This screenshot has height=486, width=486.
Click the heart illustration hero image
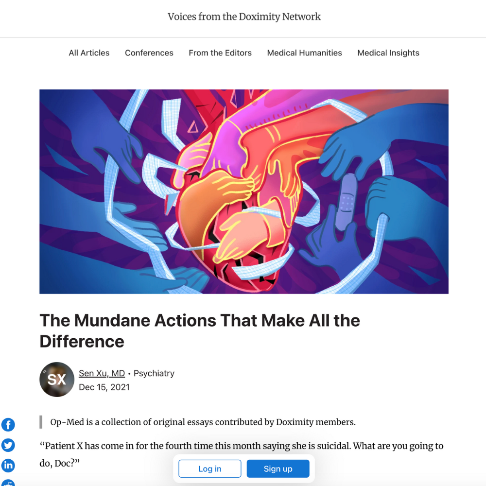click(244, 191)
